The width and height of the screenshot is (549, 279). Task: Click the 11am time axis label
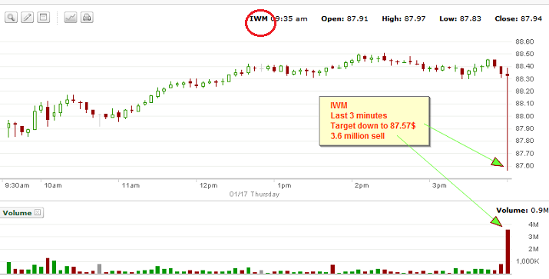tap(130, 185)
